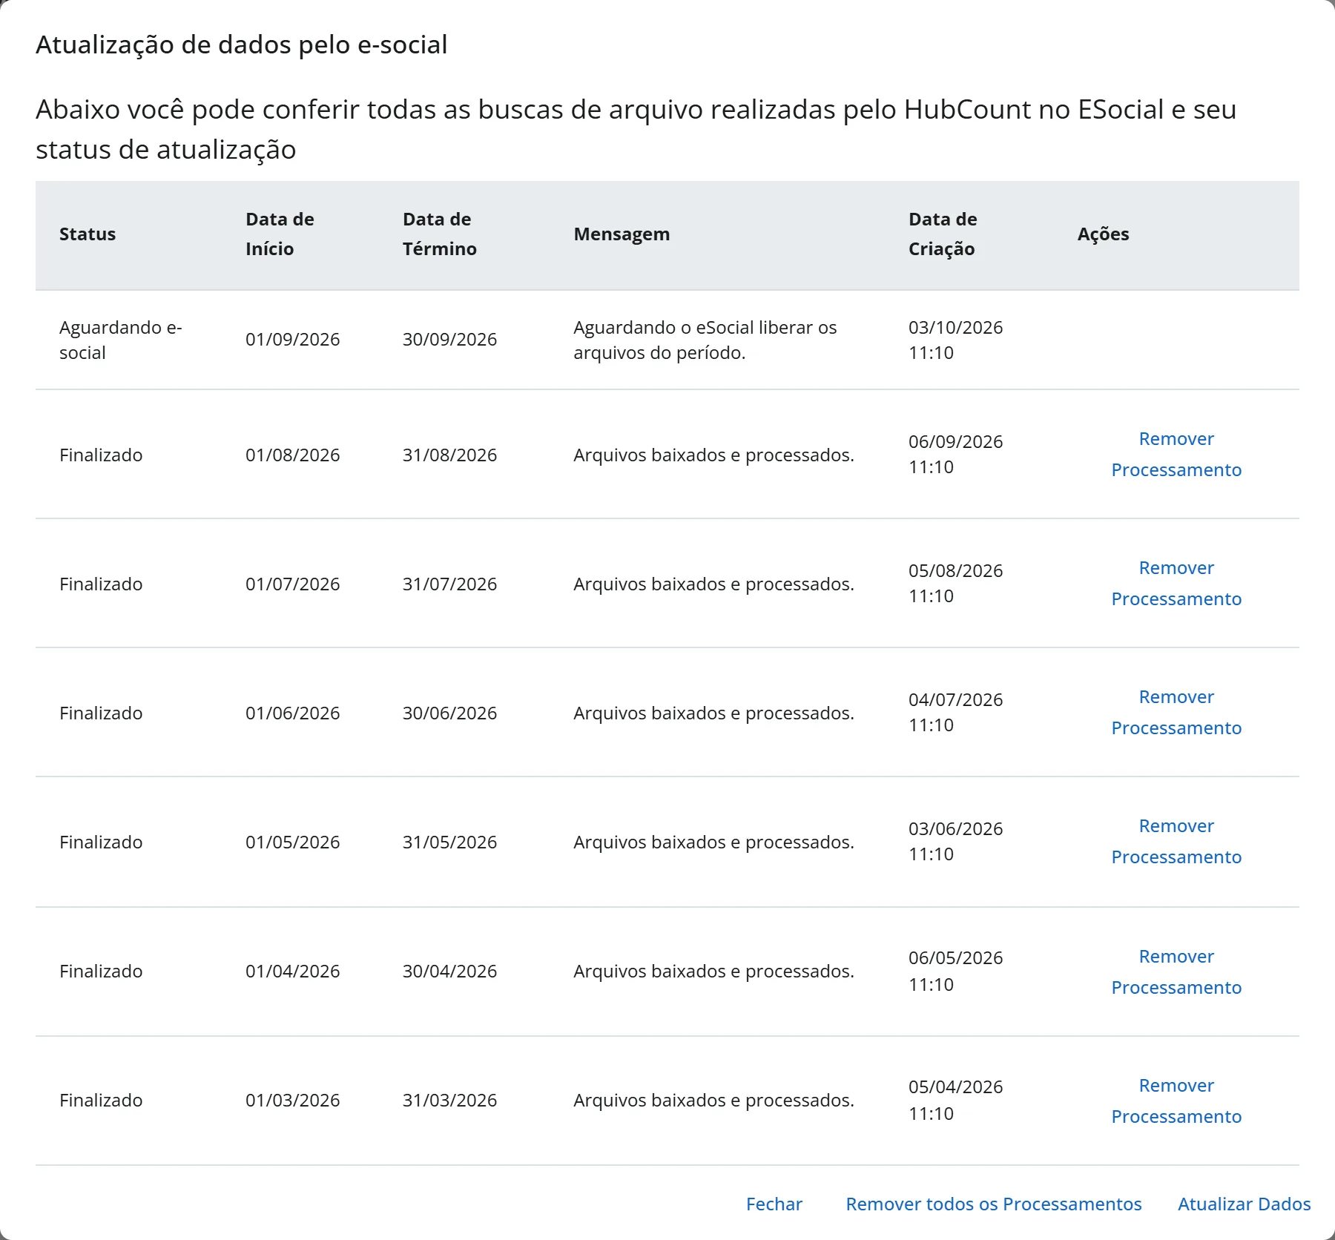Remove processing for period 01/05/2026

[x=1176, y=841]
